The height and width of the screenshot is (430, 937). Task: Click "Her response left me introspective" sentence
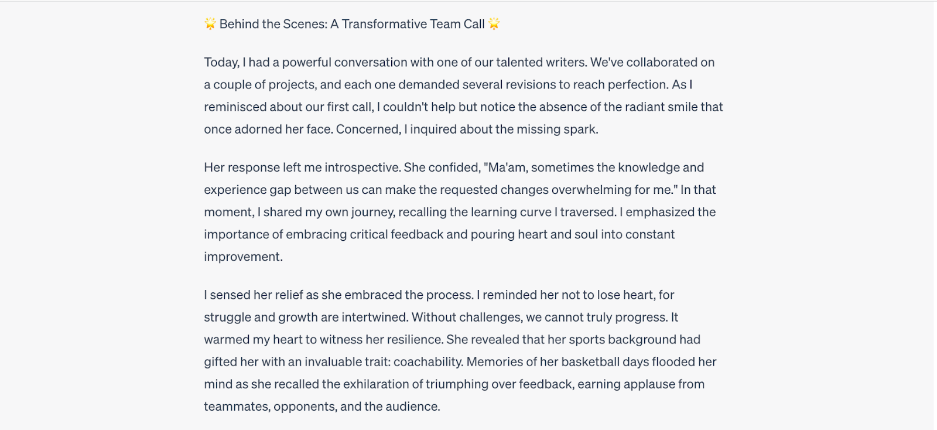tap(302, 168)
